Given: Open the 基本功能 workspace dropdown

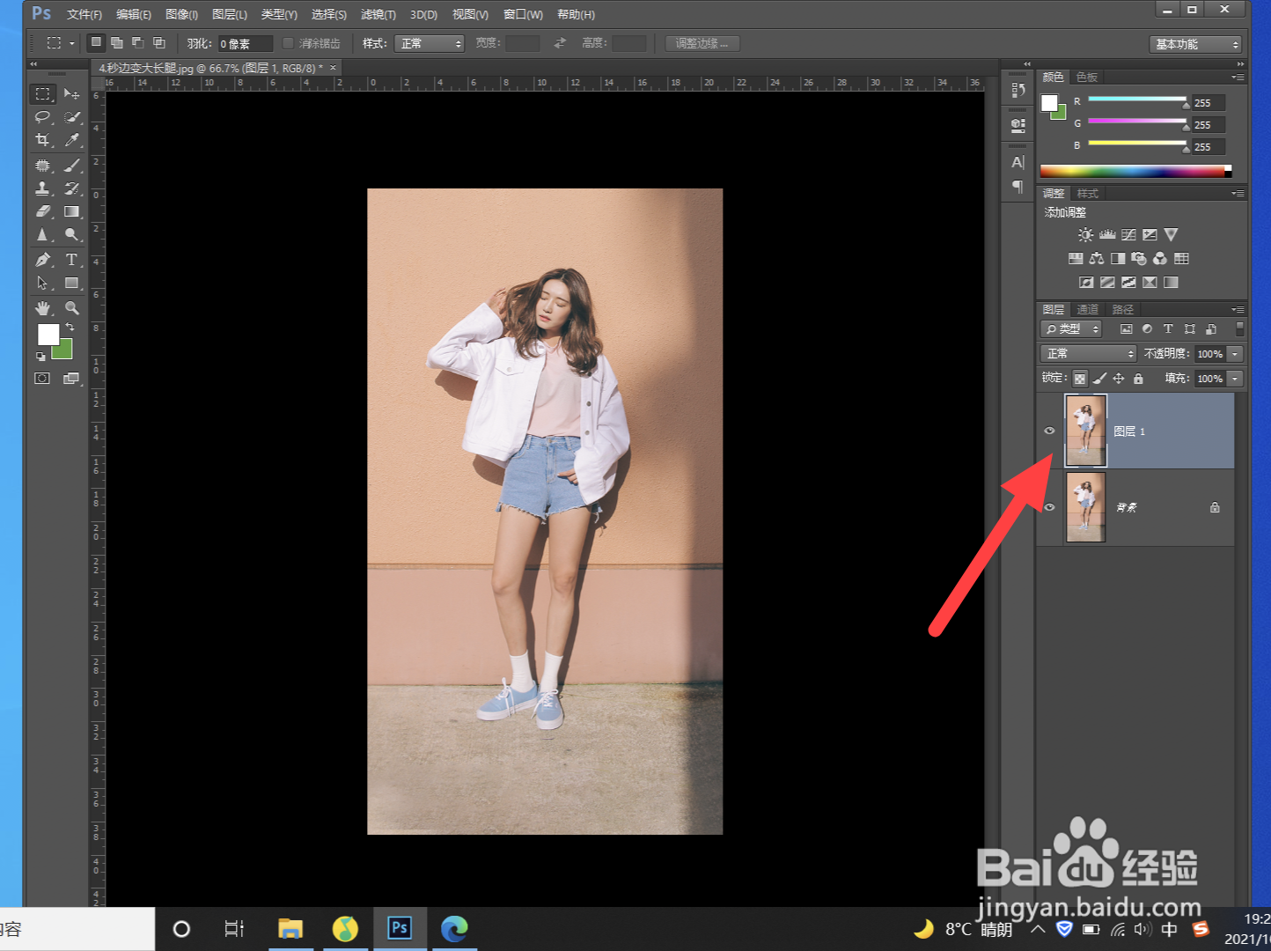Looking at the screenshot, I should point(1195,44).
